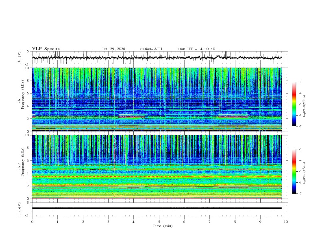The image size is (322, 249).
Task: Click the "-7" tick on ch.1 colorbar
Action: (x=300, y=126)
